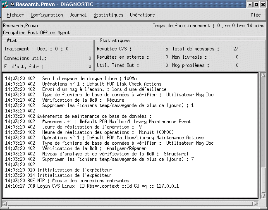
Task: Click 'MTP : Écoute des connexions entrantes' line
Action: [67, 181]
